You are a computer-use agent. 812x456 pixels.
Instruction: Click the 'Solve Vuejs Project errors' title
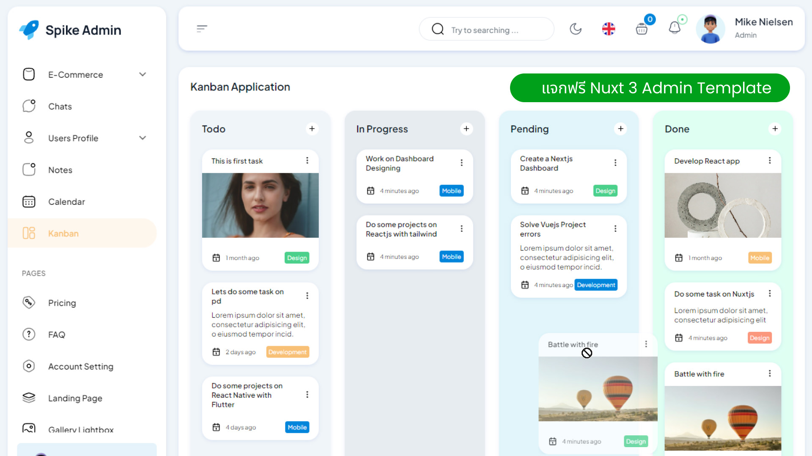coord(553,229)
